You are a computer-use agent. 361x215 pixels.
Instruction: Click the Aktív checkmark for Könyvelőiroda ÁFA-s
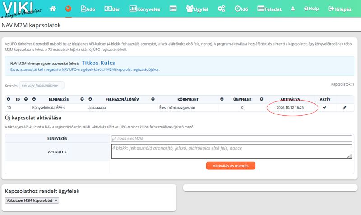coord(324,107)
